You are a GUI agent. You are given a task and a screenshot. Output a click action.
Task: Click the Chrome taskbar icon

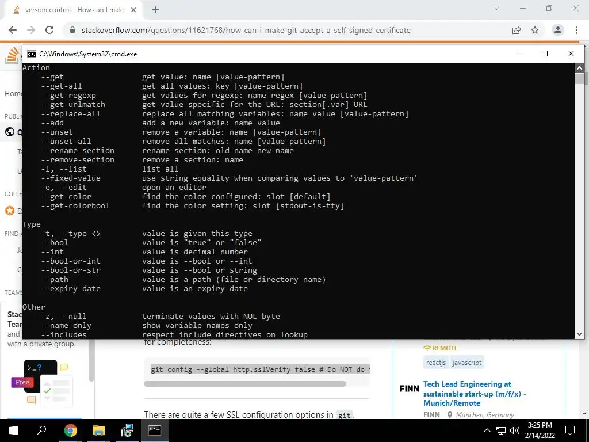[x=70, y=430]
